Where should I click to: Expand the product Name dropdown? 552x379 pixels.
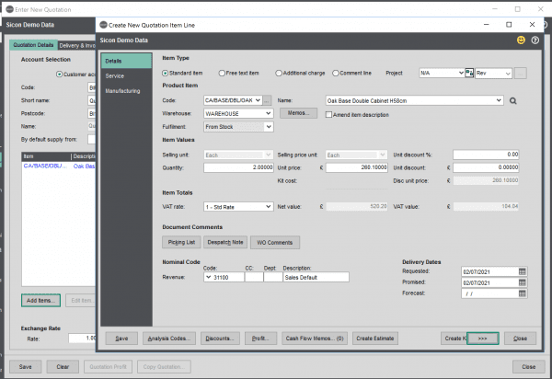[499, 100]
